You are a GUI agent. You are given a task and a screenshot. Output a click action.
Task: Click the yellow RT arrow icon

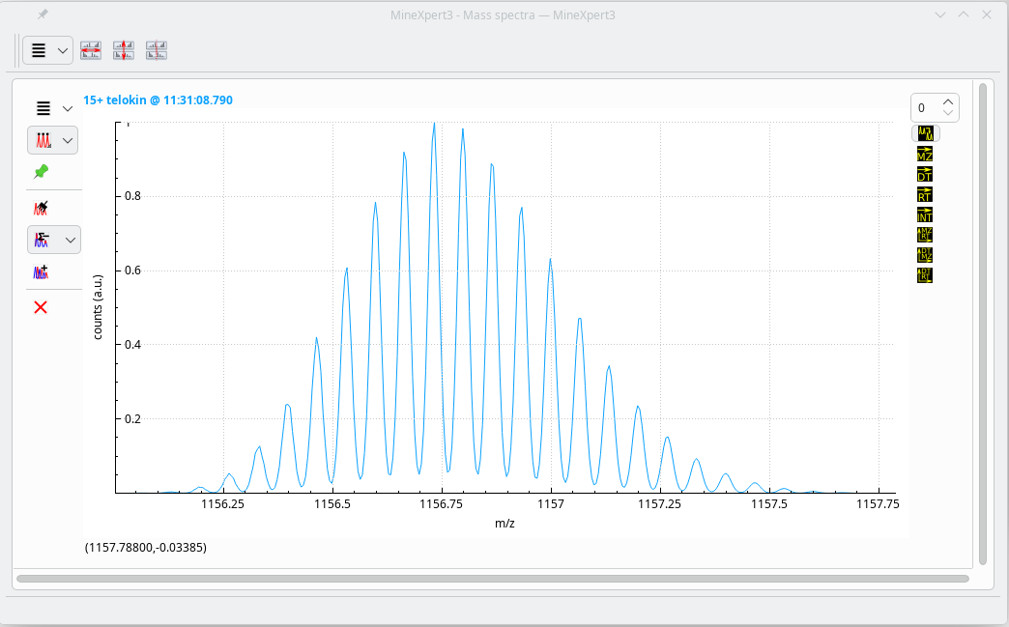click(x=923, y=193)
